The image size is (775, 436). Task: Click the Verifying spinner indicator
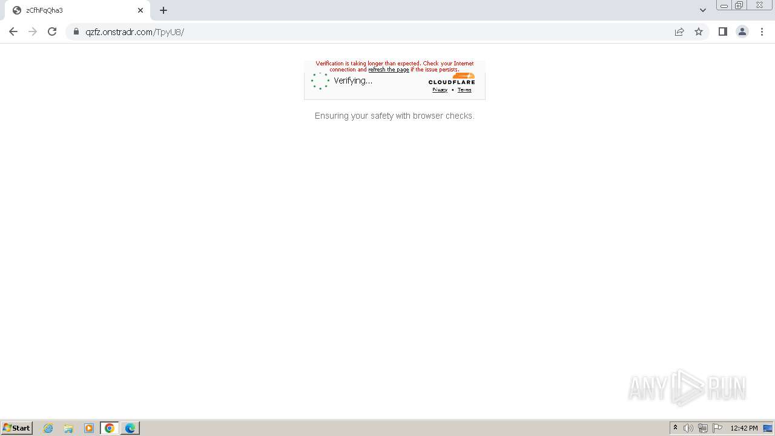coord(320,81)
